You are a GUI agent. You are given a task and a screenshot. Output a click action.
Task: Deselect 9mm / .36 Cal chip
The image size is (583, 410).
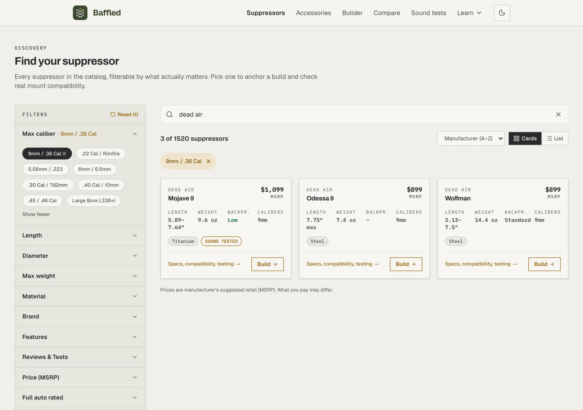tap(47, 154)
